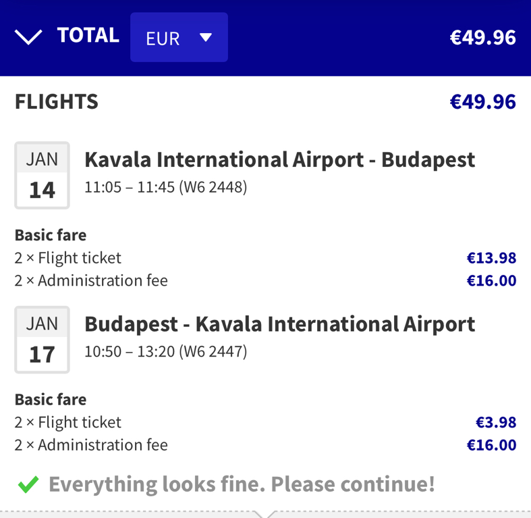
Task: Select Budapest - Kavala International Airport flight
Action: click(279, 324)
